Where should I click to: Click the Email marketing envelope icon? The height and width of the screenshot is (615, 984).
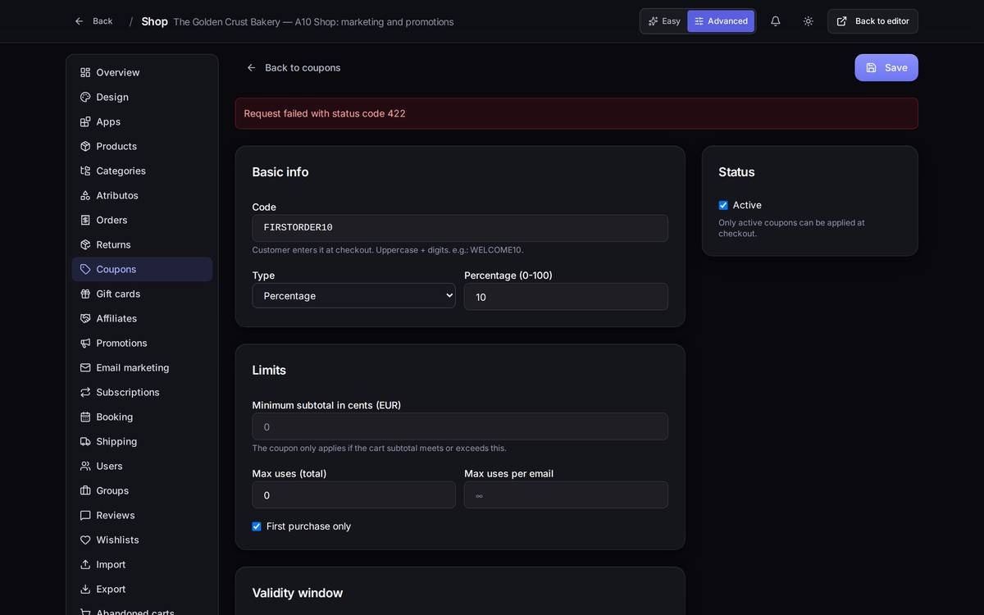(x=85, y=367)
